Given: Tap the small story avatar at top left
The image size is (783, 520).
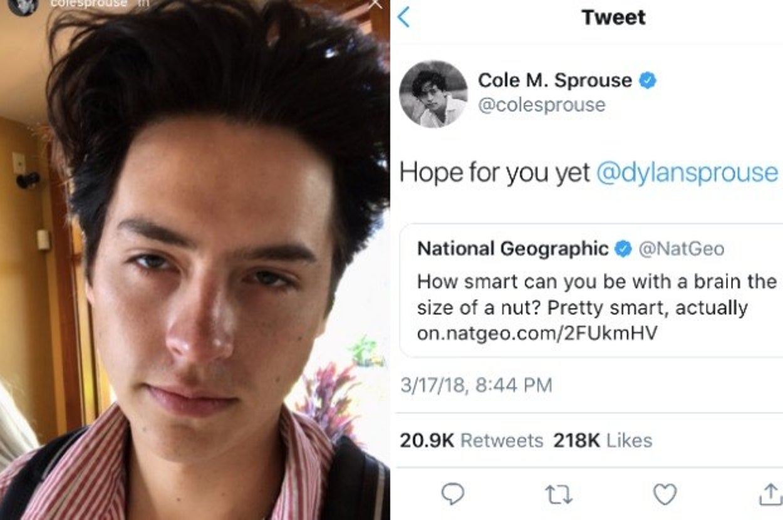Looking at the screenshot, I should pyautogui.click(x=23, y=5).
